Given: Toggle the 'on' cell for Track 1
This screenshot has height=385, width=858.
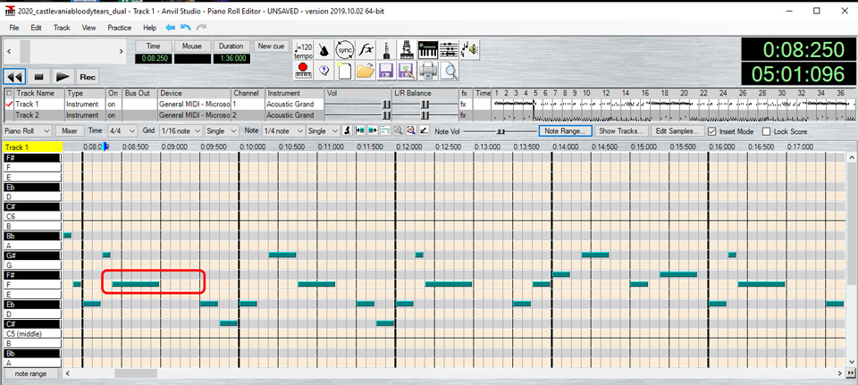Looking at the screenshot, I should (114, 104).
